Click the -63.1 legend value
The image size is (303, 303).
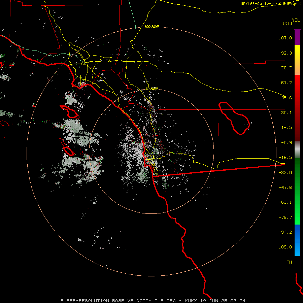click(285, 202)
